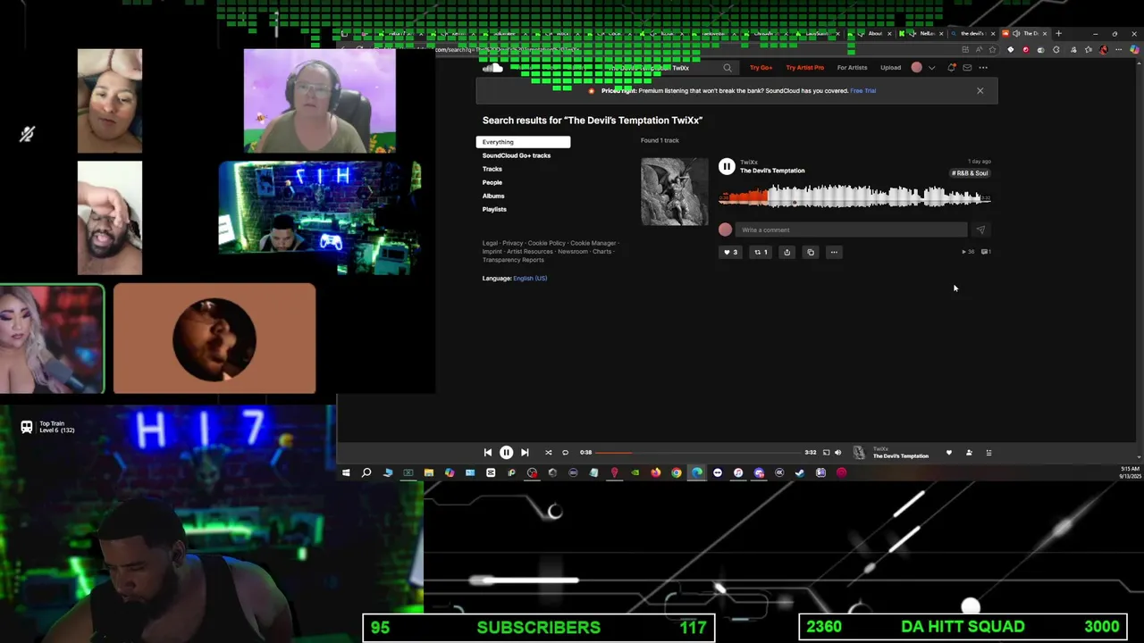This screenshot has width=1144, height=643.
Task: Open Firefox from the taskbar
Action: pyautogui.click(x=655, y=472)
